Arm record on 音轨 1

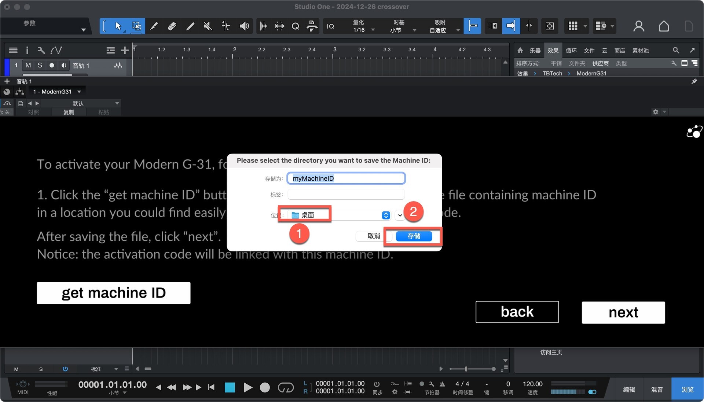52,65
